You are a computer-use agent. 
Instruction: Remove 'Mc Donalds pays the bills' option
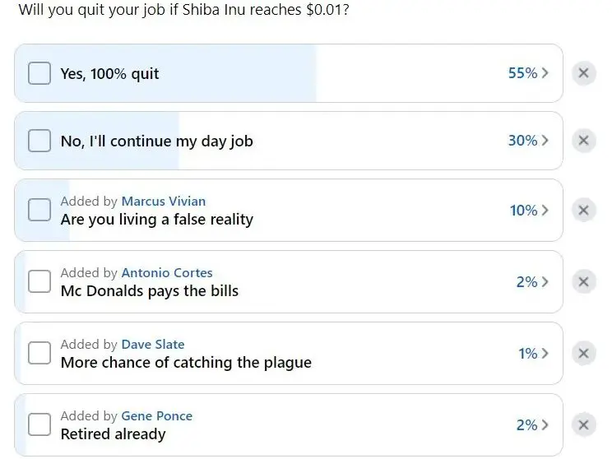(x=583, y=282)
